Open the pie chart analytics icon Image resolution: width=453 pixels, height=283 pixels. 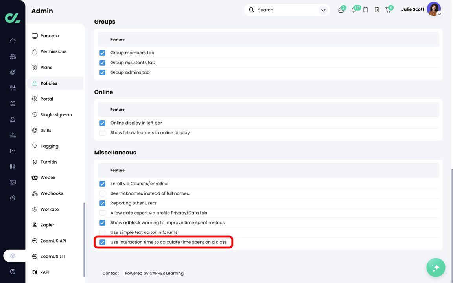click(13, 198)
